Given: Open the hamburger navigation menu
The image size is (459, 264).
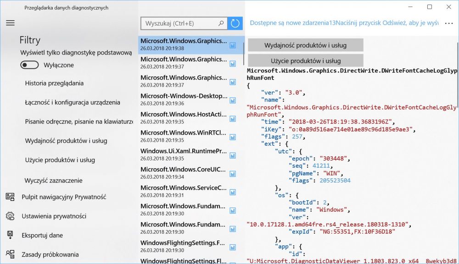Looking at the screenshot, I should 10,23.
